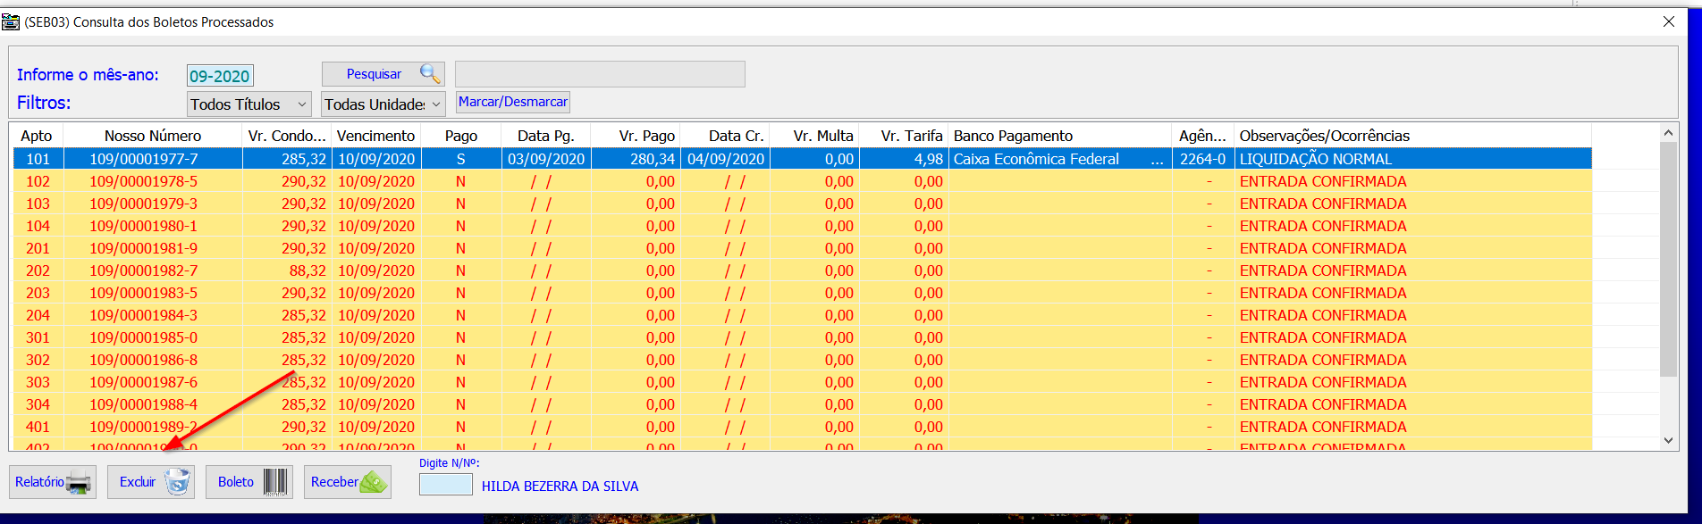Focus the Digite N/Nº input box

point(445,485)
